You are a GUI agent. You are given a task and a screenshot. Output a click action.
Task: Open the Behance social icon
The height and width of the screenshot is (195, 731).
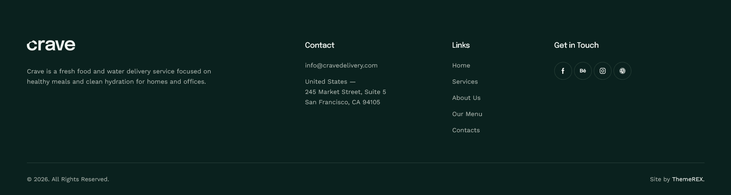(583, 71)
